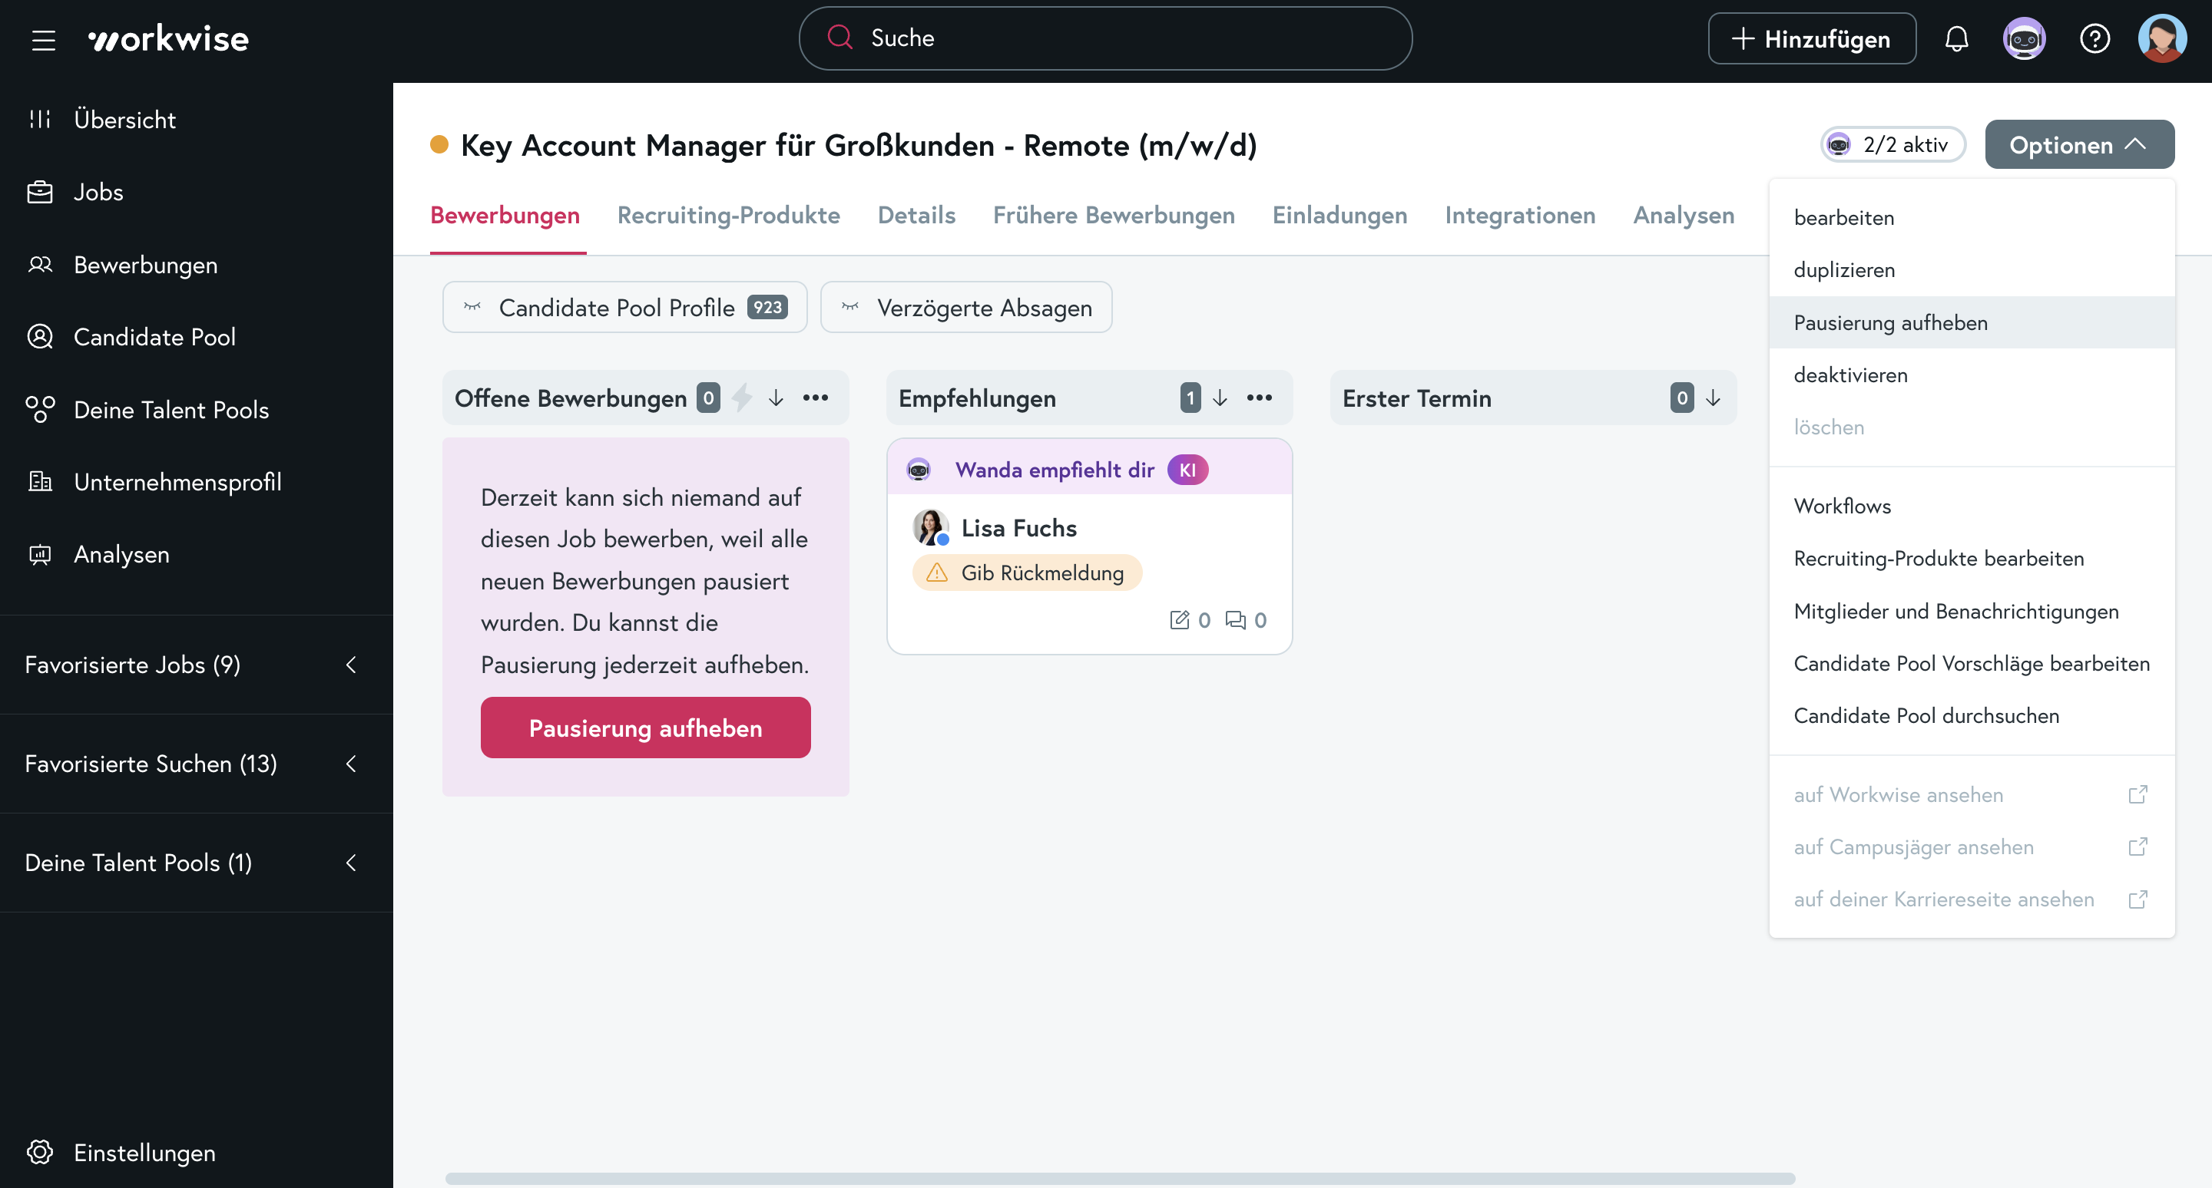This screenshot has height=1188, width=2212.
Task: Click the red Pausierung aufheben button
Action: 645,728
